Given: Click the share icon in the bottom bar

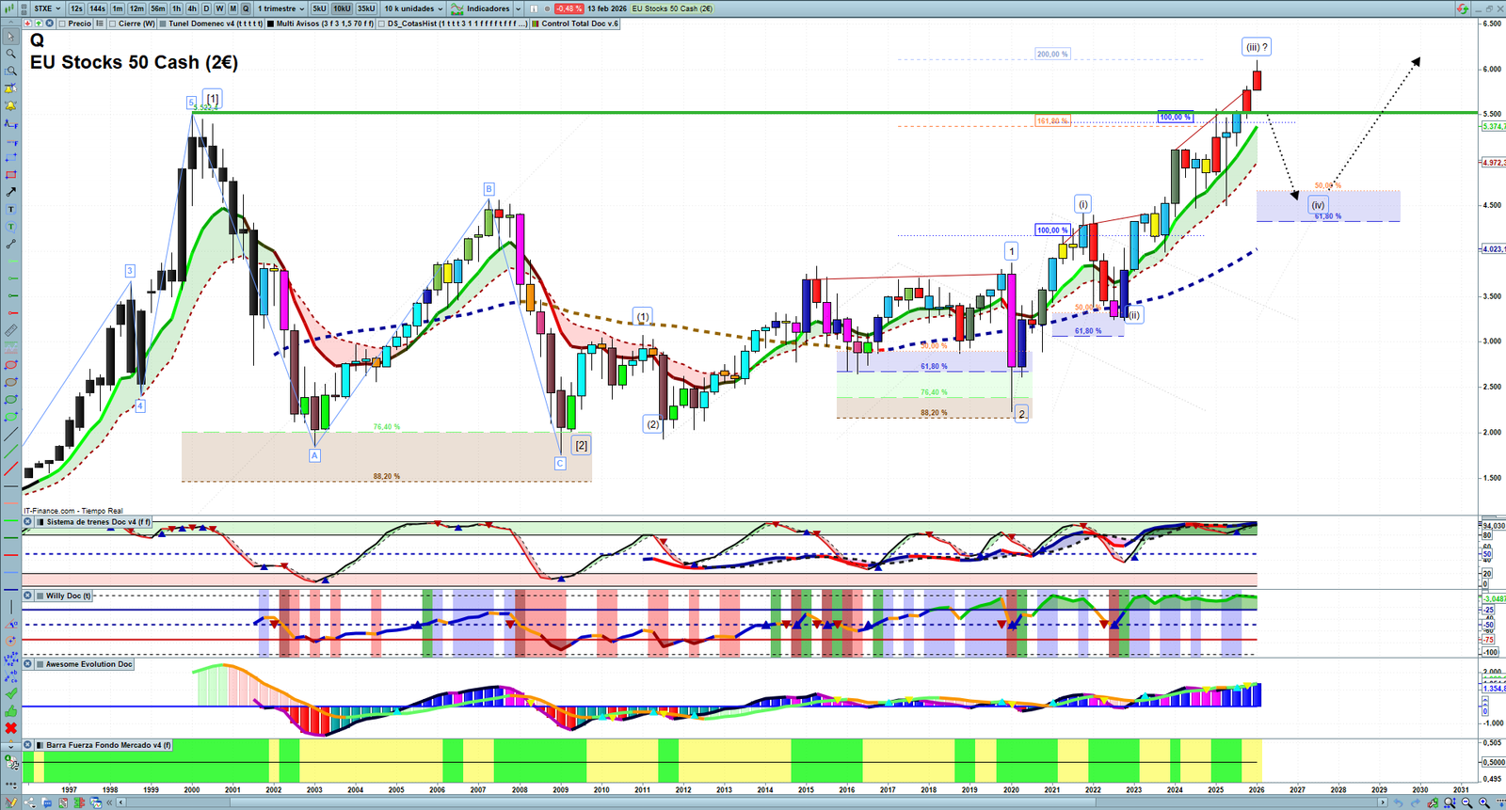Looking at the screenshot, I should tap(31, 802).
